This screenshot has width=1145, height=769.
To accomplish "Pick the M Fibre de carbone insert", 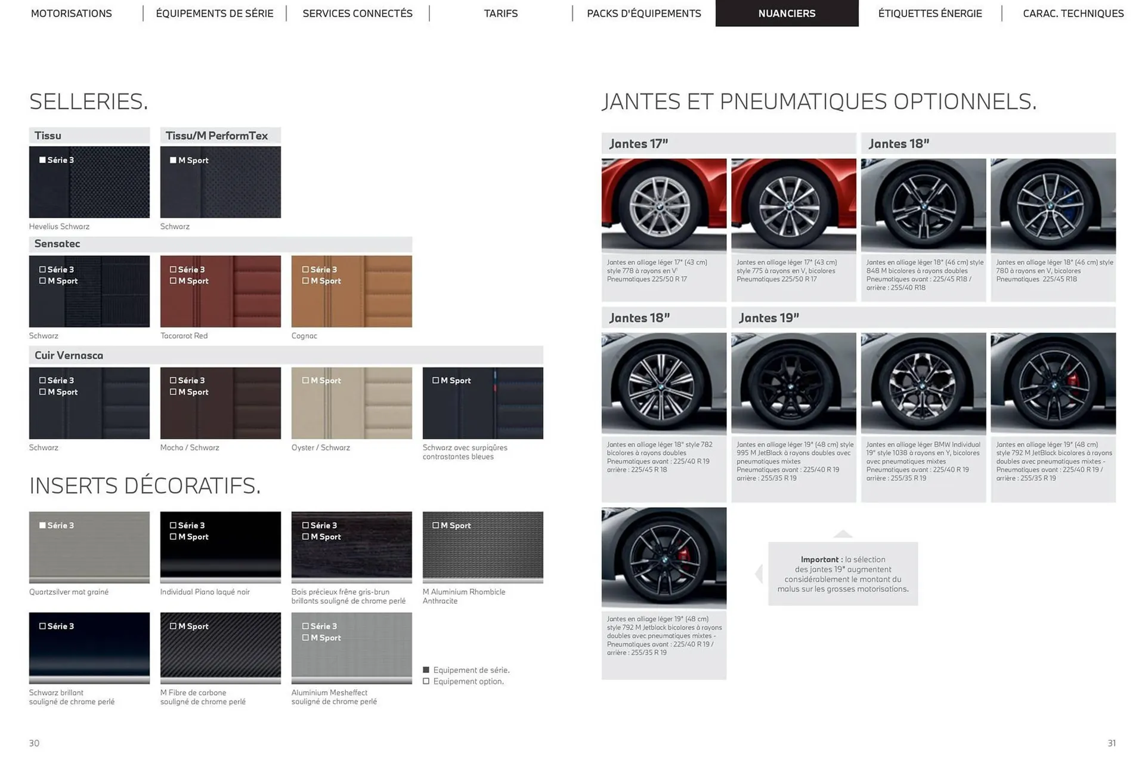I will pyautogui.click(x=220, y=648).
